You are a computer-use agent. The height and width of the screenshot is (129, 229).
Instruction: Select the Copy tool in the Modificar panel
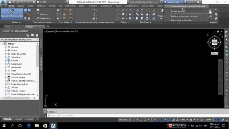click(137, 14)
